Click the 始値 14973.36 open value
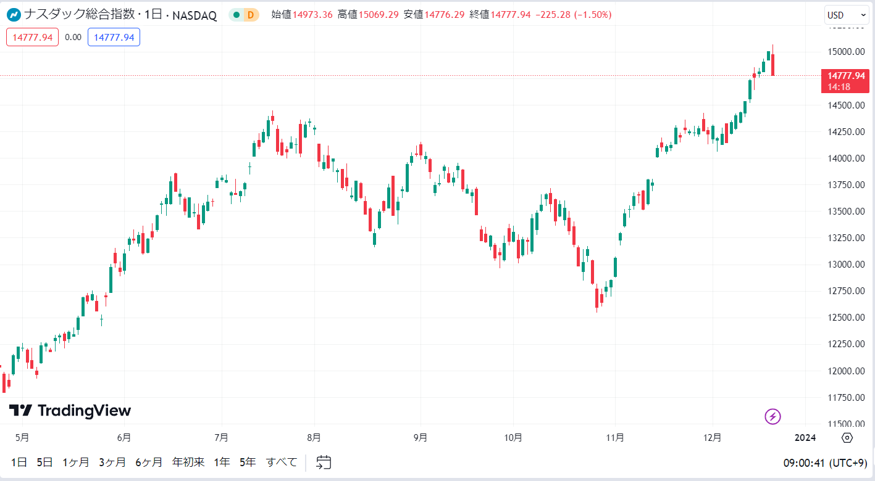Screen dimensions: 875x481 pos(303,15)
